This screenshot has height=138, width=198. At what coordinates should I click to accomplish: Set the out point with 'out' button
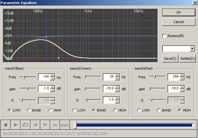tap(65, 125)
